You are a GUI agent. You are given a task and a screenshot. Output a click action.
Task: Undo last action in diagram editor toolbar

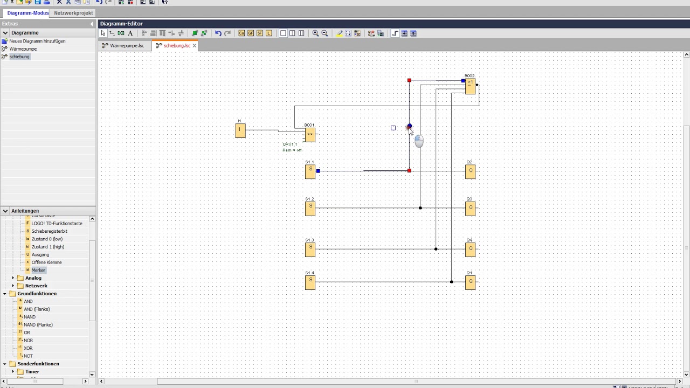[x=218, y=33]
